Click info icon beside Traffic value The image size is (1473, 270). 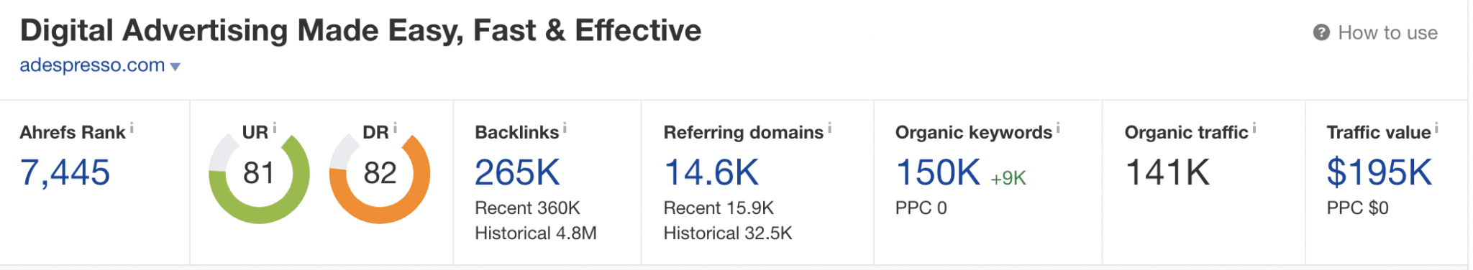(1436, 128)
